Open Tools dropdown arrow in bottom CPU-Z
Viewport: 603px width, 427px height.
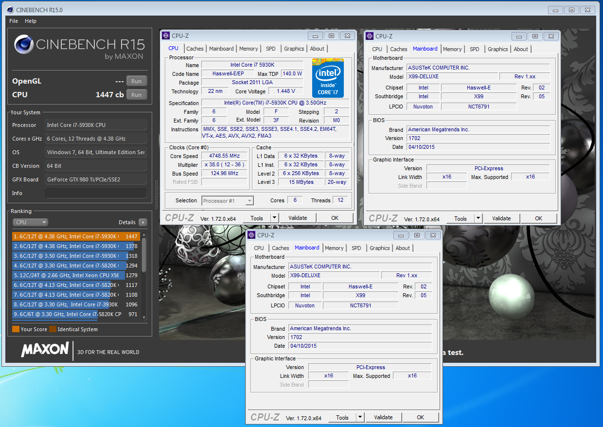click(360, 417)
